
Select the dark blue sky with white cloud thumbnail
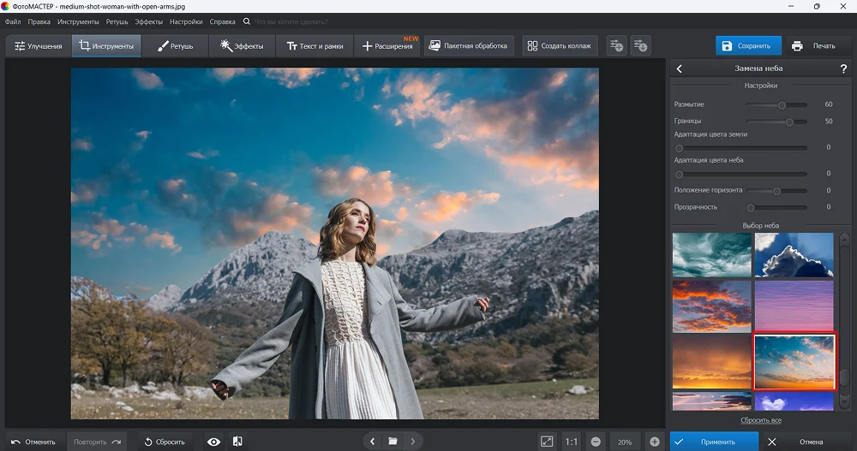794,255
